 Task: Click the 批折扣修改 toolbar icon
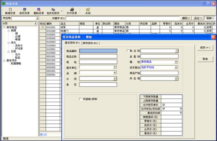point(53,10)
